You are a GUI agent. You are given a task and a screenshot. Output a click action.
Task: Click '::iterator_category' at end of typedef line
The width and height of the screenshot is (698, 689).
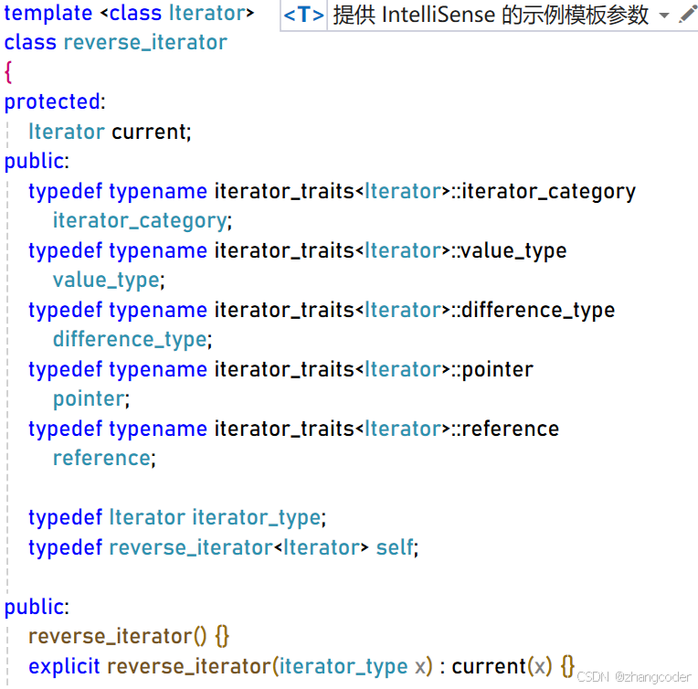pos(543,192)
